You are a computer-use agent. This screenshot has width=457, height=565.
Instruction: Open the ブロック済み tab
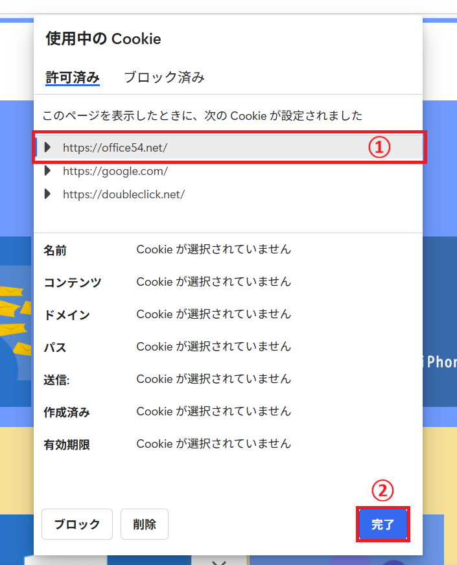164,78
